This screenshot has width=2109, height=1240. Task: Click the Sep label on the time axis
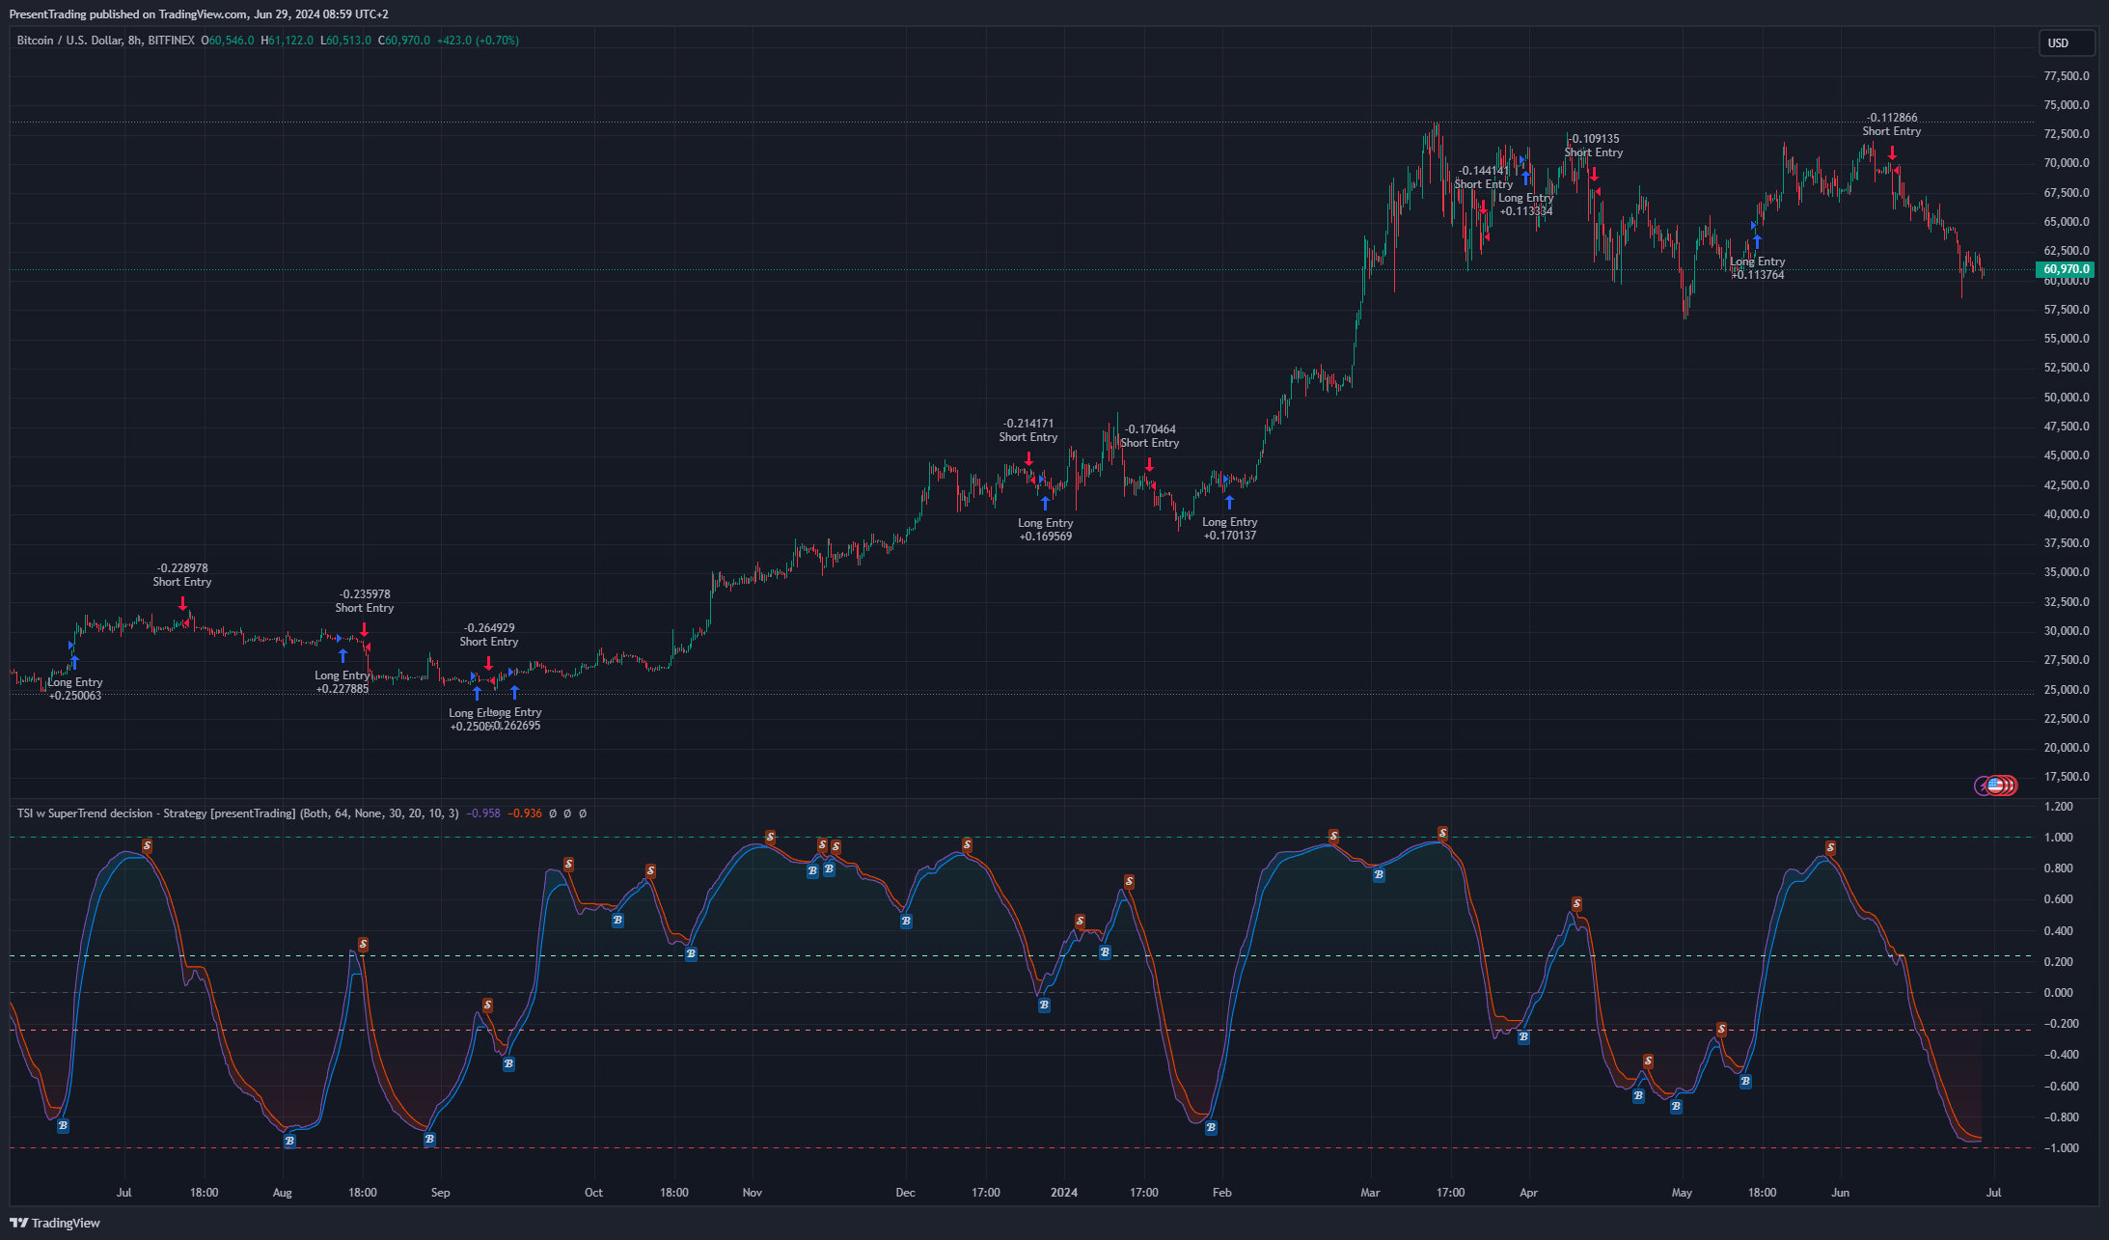click(440, 1193)
